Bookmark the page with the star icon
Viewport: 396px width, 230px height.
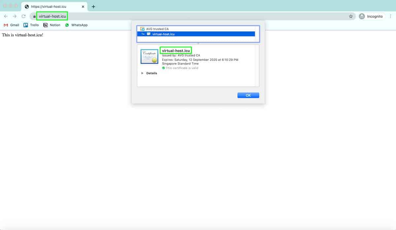pos(350,16)
